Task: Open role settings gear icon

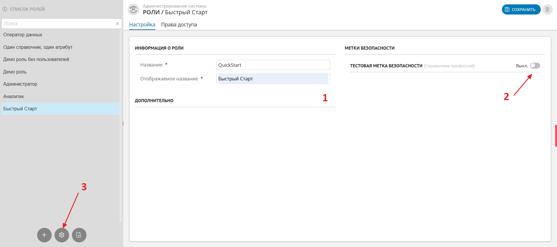Action: click(x=62, y=235)
